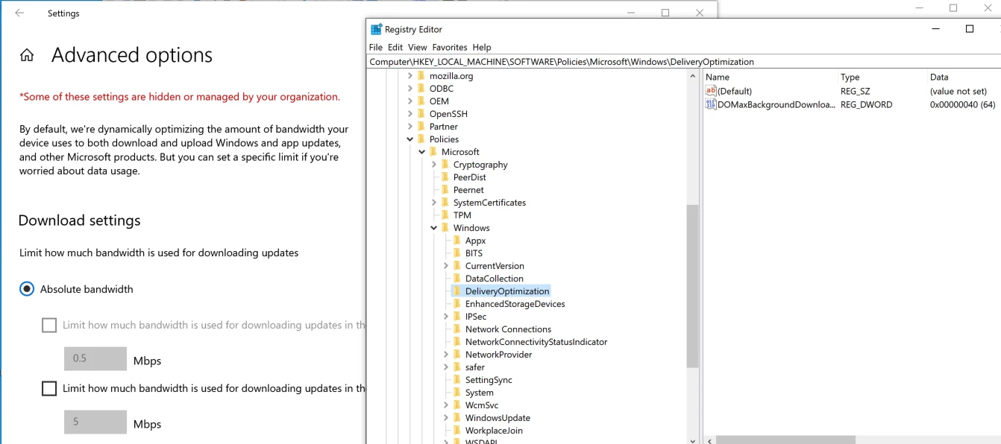Click the OpenSSH folder icon
This screenshot has width=1001, height=444.
click(421, 114)
